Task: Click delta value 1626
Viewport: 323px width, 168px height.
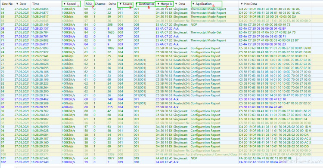Action: pyautogui.click(x=111, y=33)
